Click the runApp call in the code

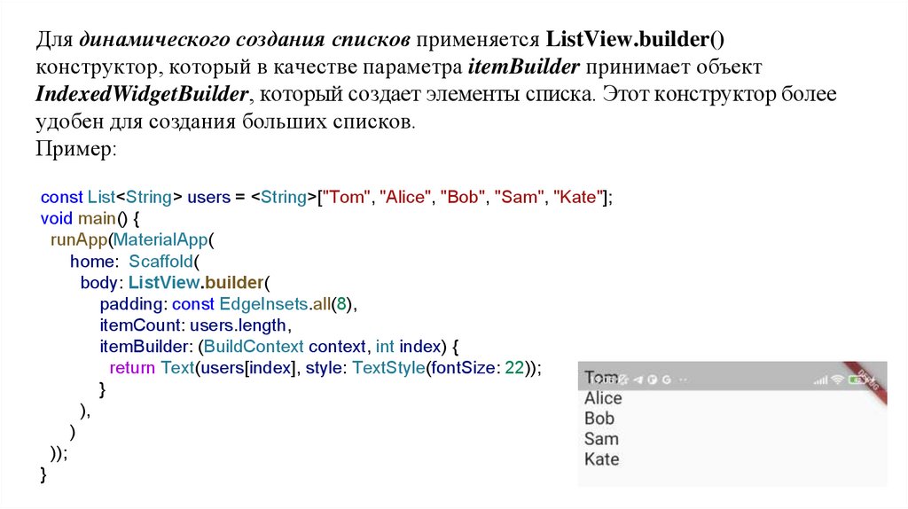coord(72,239)
